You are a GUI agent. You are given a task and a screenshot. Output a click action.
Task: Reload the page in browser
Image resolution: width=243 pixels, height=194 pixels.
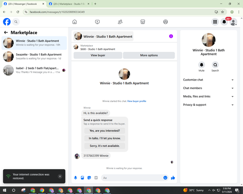[18, 12]
